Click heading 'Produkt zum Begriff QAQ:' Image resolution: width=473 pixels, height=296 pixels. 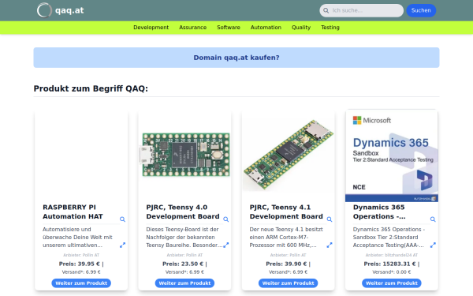pos(91,88)
